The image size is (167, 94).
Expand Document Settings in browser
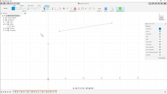click(4, 18)
